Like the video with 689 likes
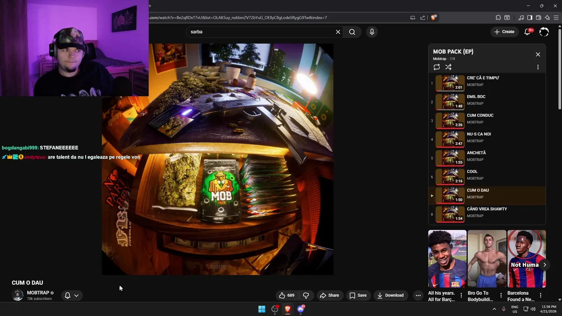The image size is (562, 316). tap(287, 295)
